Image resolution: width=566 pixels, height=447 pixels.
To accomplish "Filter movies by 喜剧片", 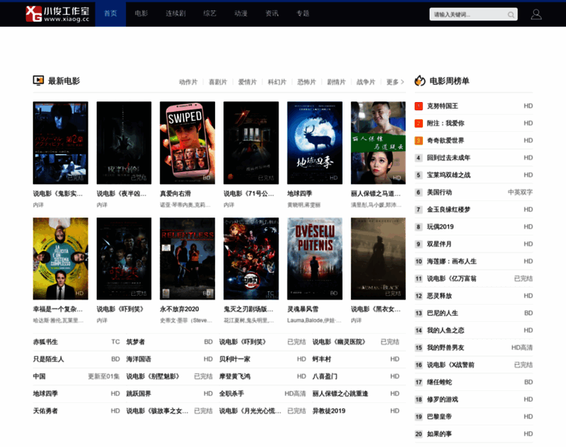I will pos(217,82).
